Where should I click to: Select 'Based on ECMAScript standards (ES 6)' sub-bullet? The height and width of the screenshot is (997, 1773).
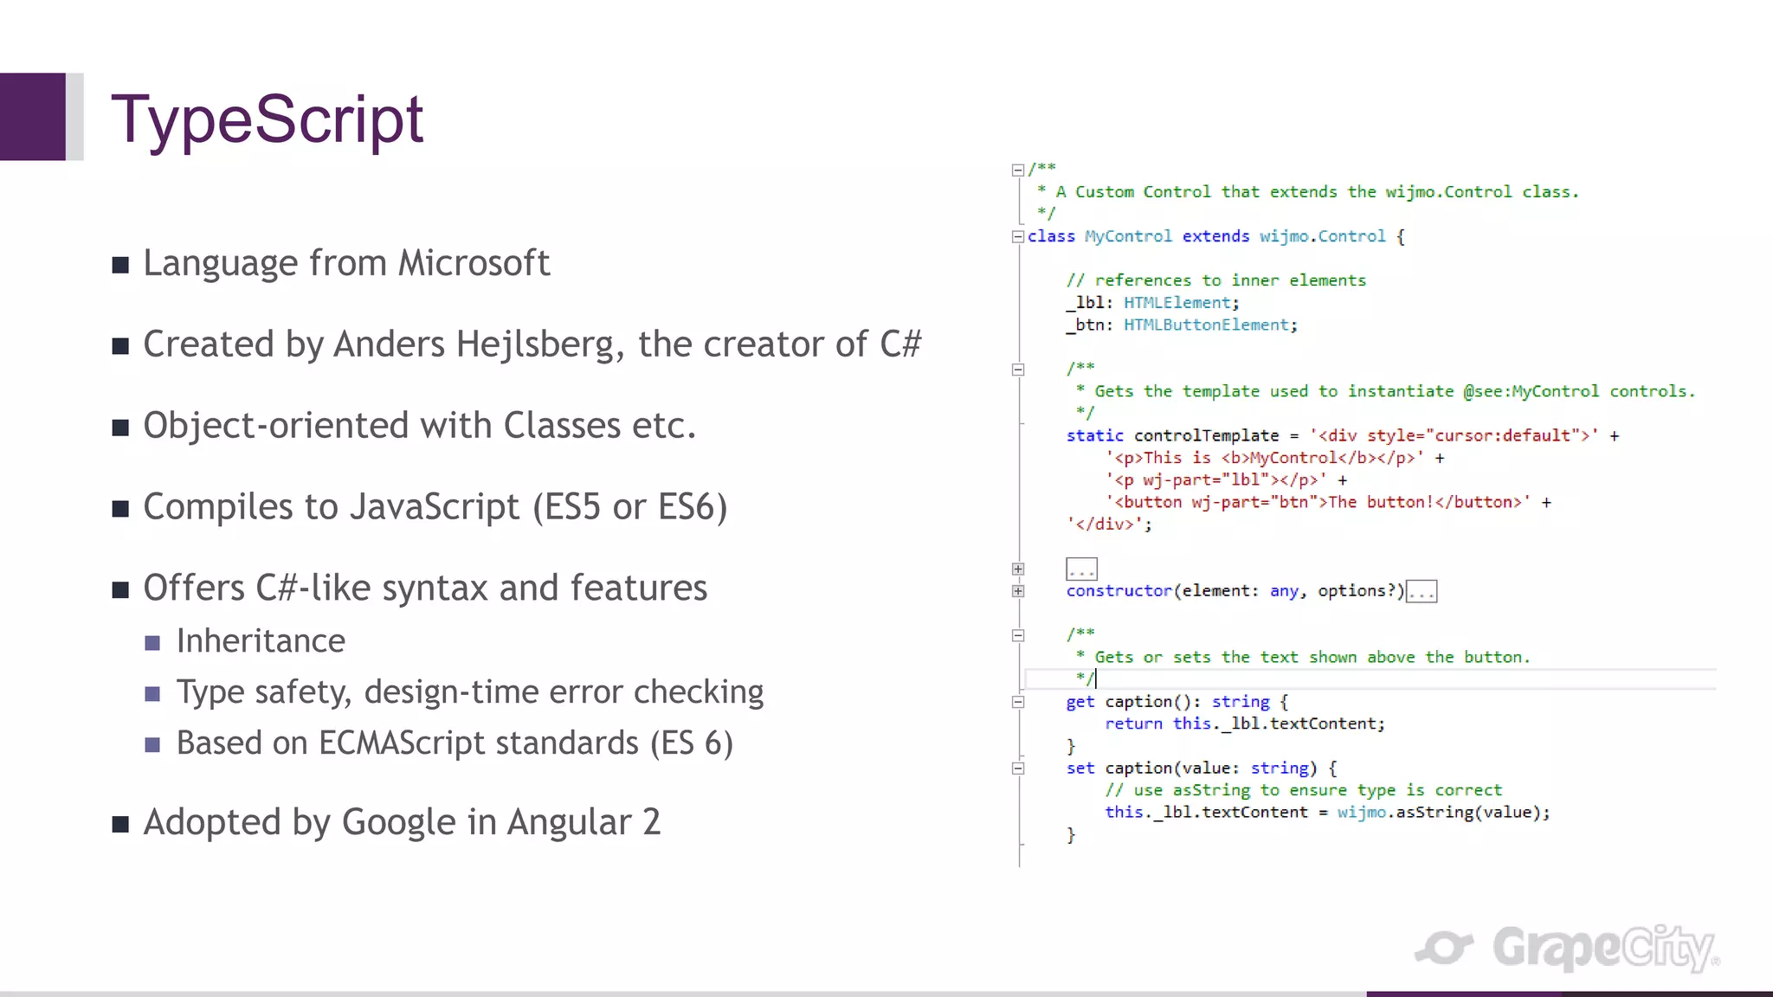[x=455, y=743]
